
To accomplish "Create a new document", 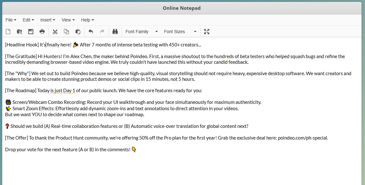I will coord(8,31).
